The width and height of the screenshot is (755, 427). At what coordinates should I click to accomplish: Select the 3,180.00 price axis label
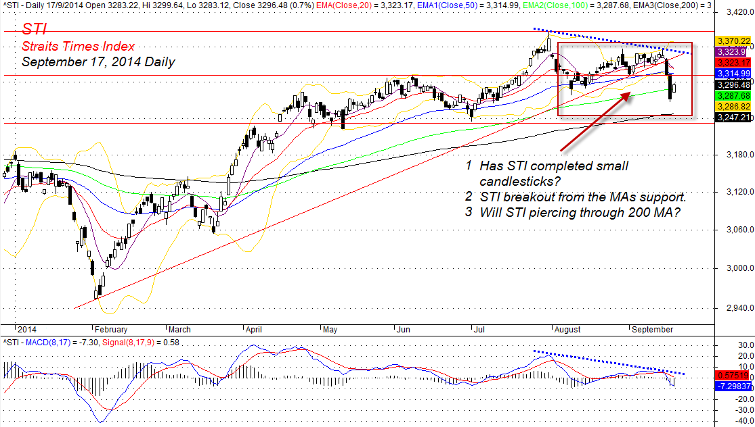click(x=740, y=155)
